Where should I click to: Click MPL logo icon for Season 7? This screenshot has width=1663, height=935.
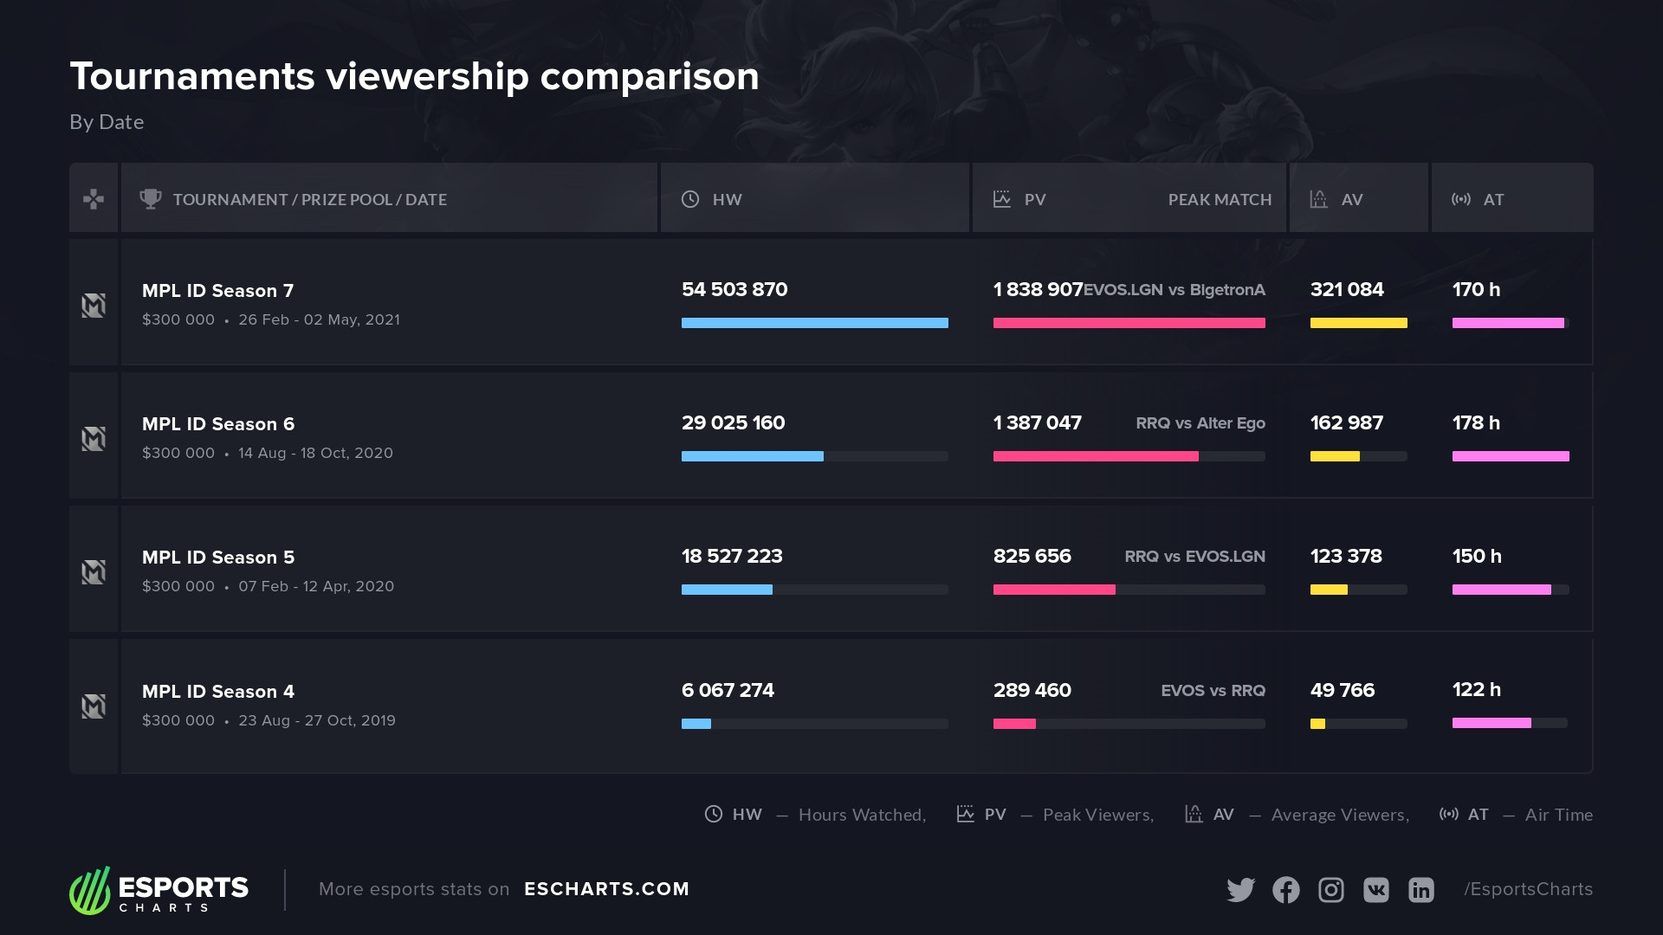pyautogui.click(x=94, y=305)
